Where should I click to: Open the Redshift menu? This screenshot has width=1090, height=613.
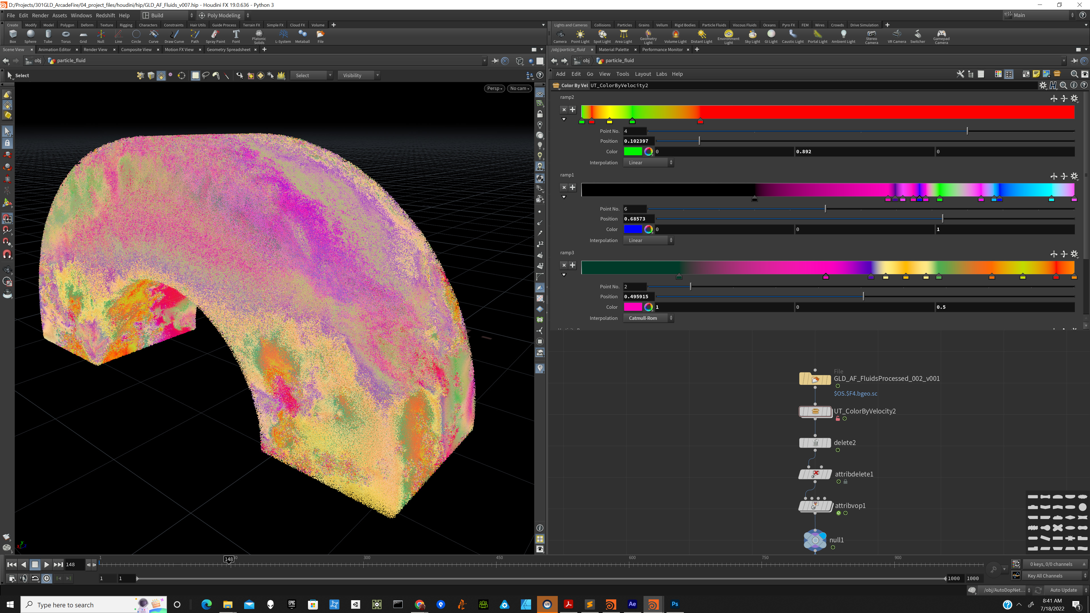(105, 15)
